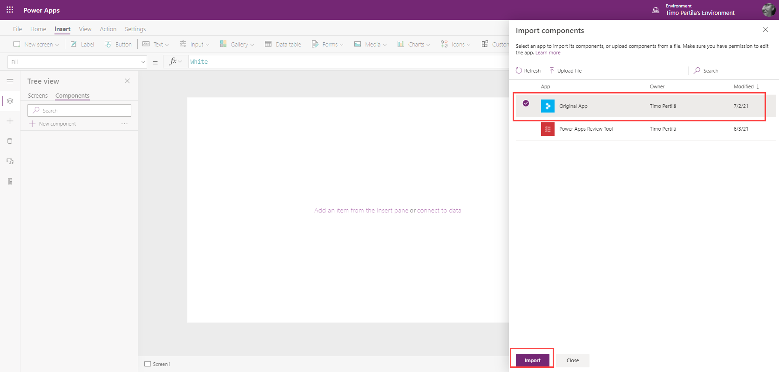
Task: Follow the Learn more link
Action: (x=548, y=53)
